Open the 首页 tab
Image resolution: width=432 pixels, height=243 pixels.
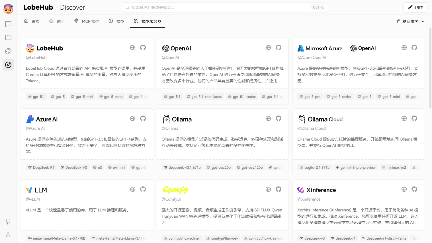coord(32,21)
